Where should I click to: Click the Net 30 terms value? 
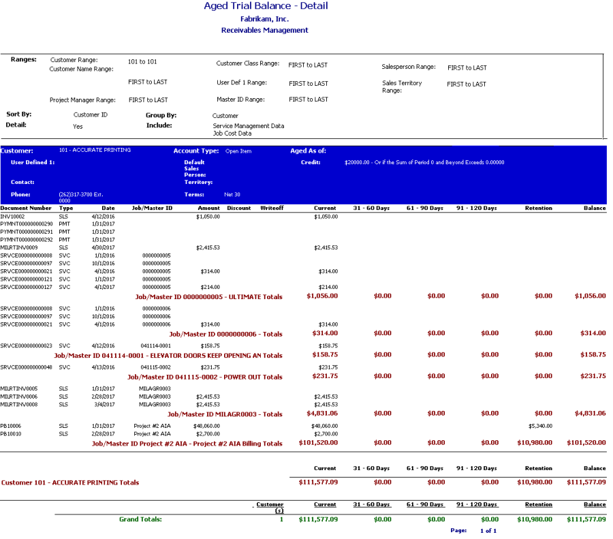click(232, 195)
